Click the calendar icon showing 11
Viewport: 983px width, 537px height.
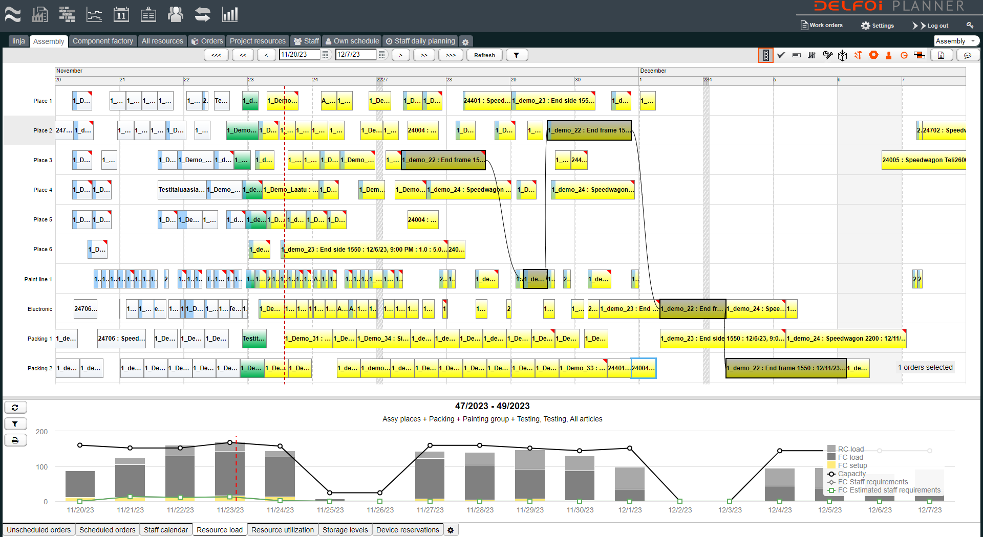tap(121, 14)
